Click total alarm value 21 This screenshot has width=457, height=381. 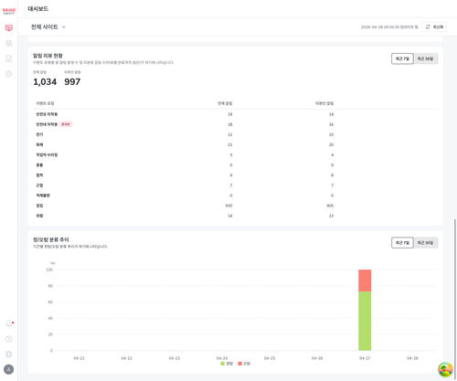click(x=230, y=144)
